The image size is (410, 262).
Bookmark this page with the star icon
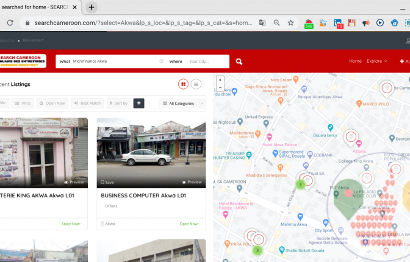[x=290, y=23]
